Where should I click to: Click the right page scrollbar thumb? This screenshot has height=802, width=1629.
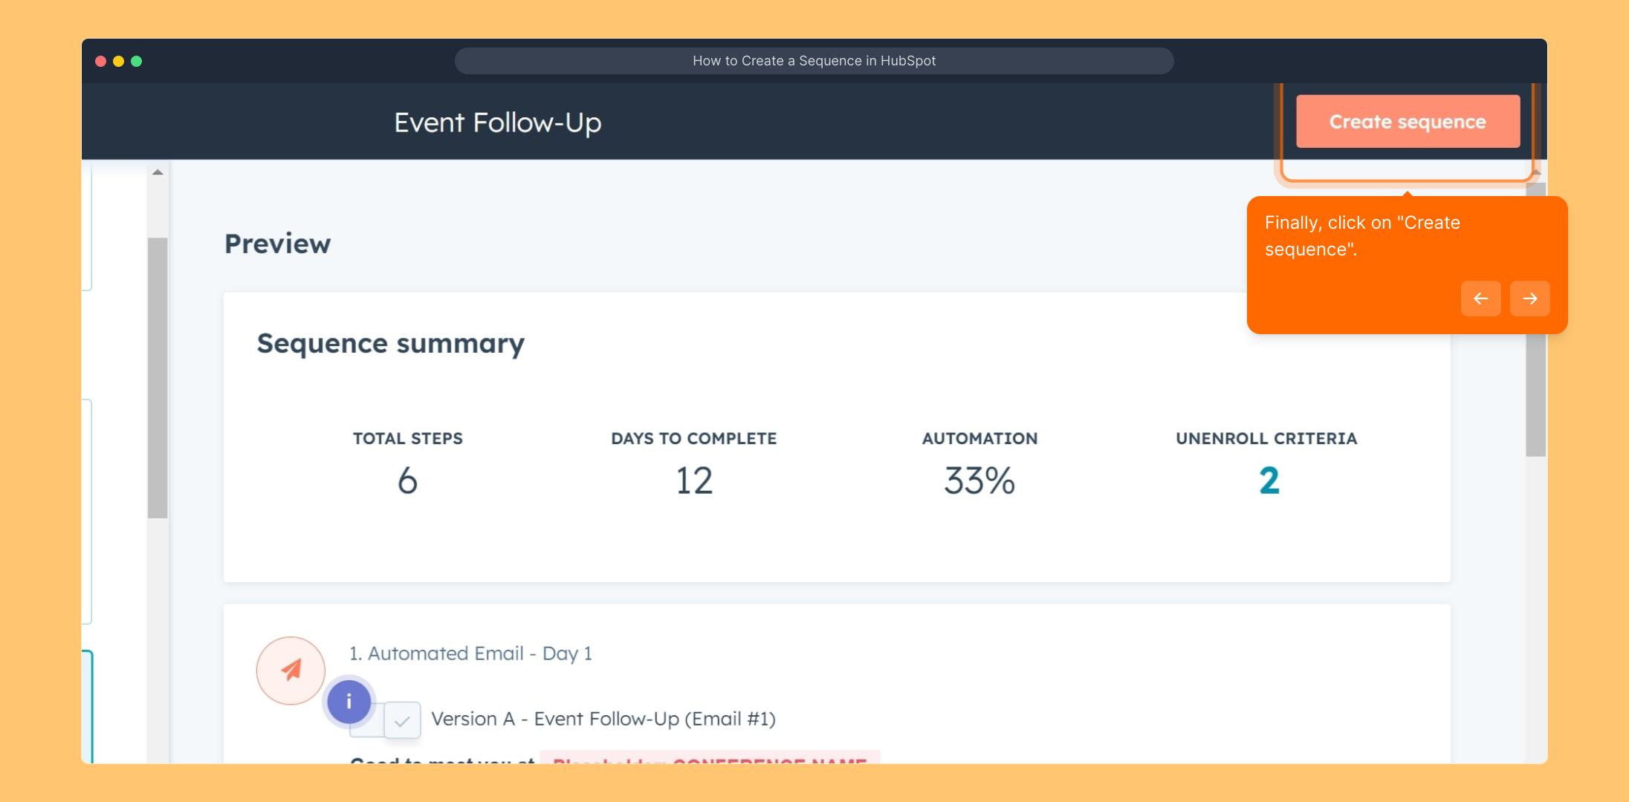[x=1535, y=394]
